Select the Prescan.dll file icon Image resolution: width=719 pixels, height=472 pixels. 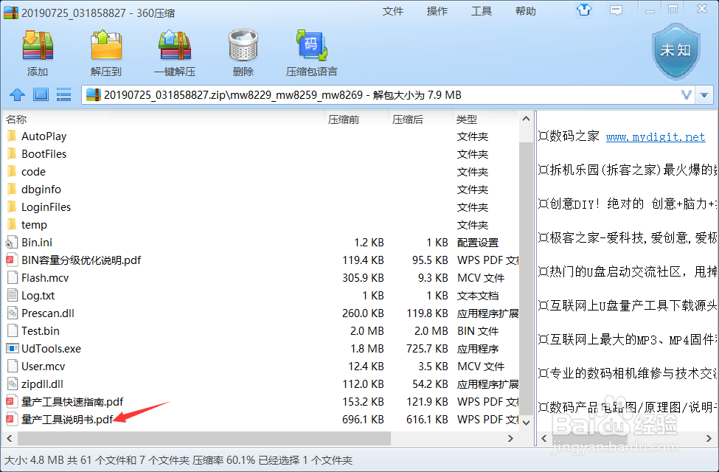click(x=12, y=313)
